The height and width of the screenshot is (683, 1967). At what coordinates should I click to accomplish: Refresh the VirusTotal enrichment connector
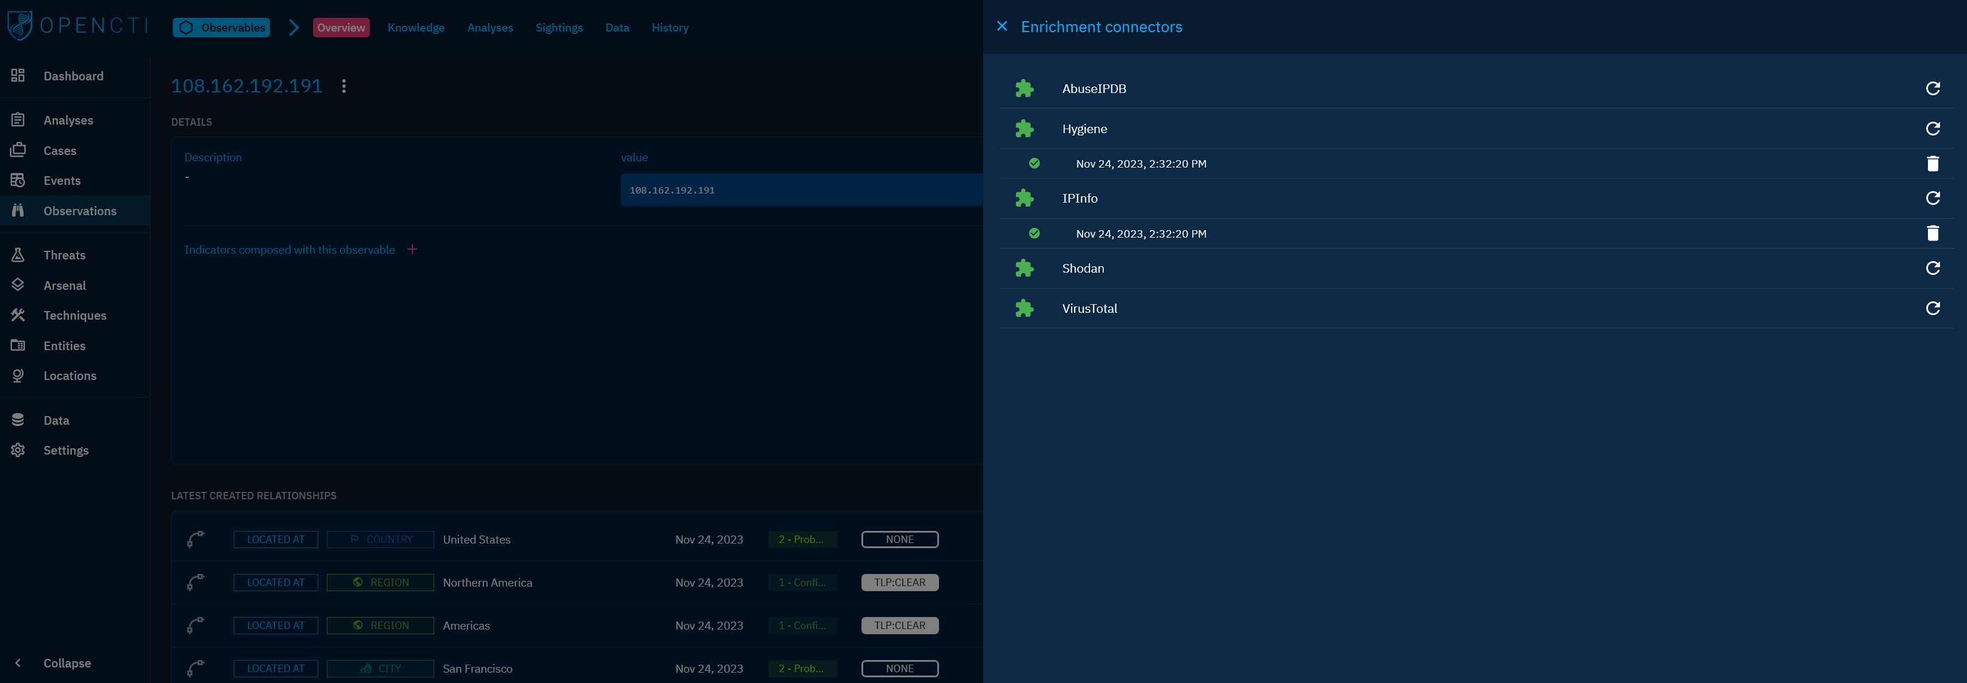(x=1932, y=308)
